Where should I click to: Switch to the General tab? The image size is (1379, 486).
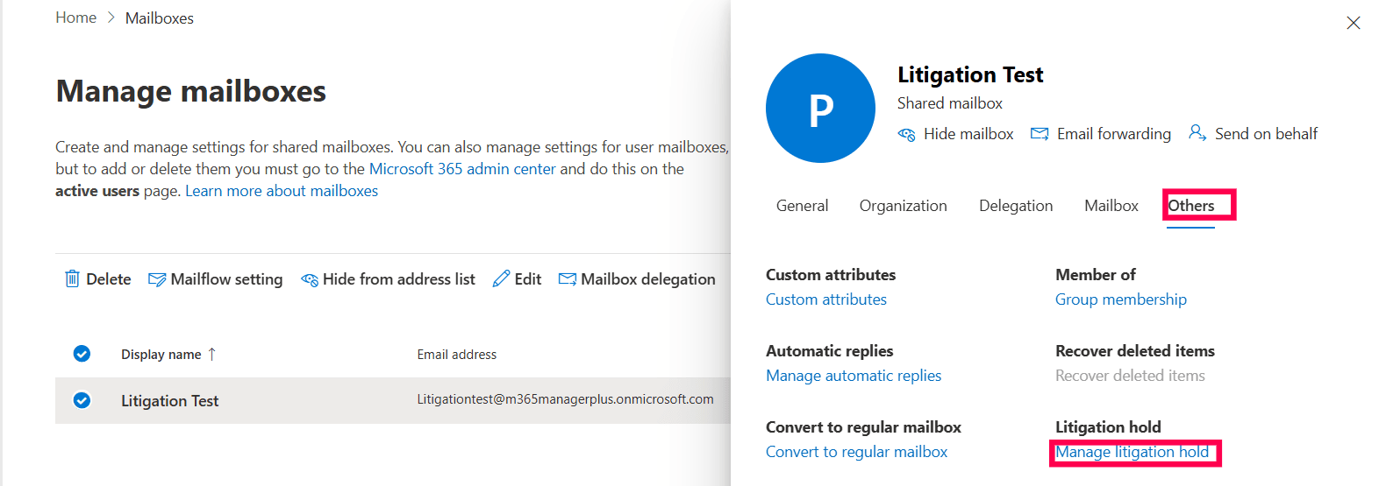pos(802,206)
